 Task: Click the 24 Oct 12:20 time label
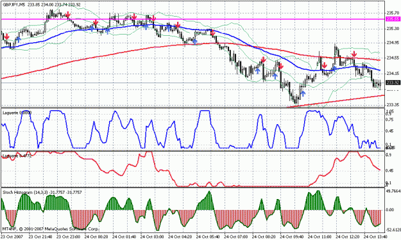coord(348,237)
